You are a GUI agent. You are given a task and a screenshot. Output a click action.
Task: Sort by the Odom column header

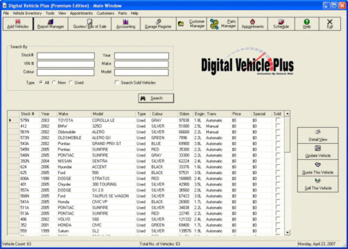coord(186,114)
